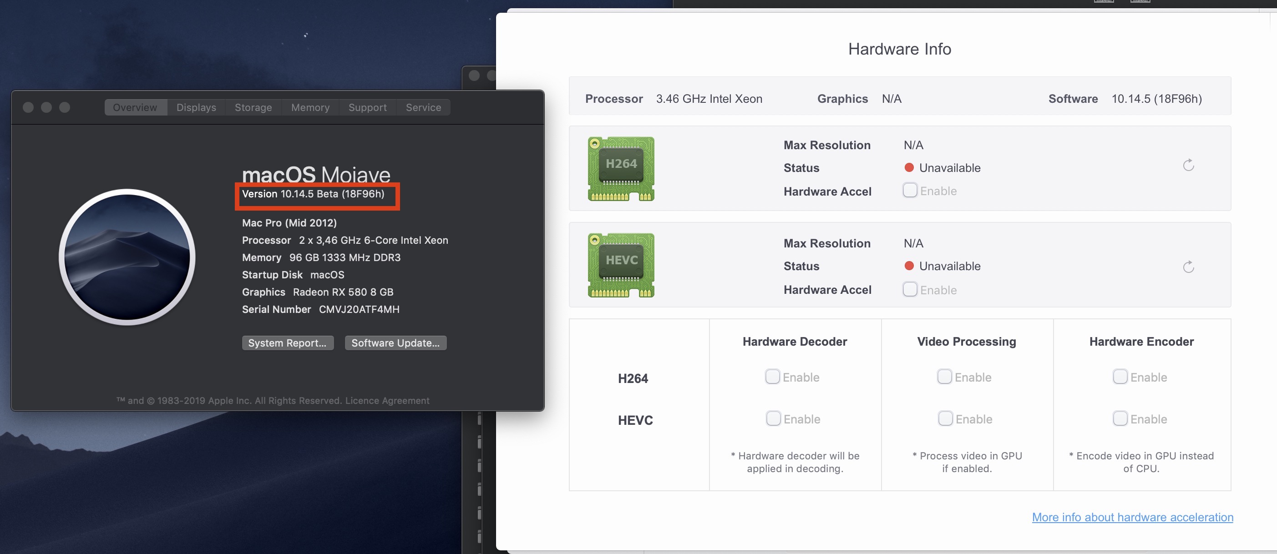Click the red Unavailable status dot for H264
Viewport: 1277px width, 554px height.
click(909, 167)
